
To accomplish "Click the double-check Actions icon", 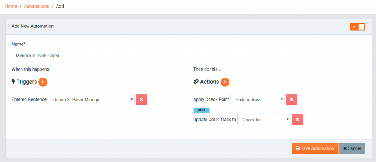I will coord(196,82).
